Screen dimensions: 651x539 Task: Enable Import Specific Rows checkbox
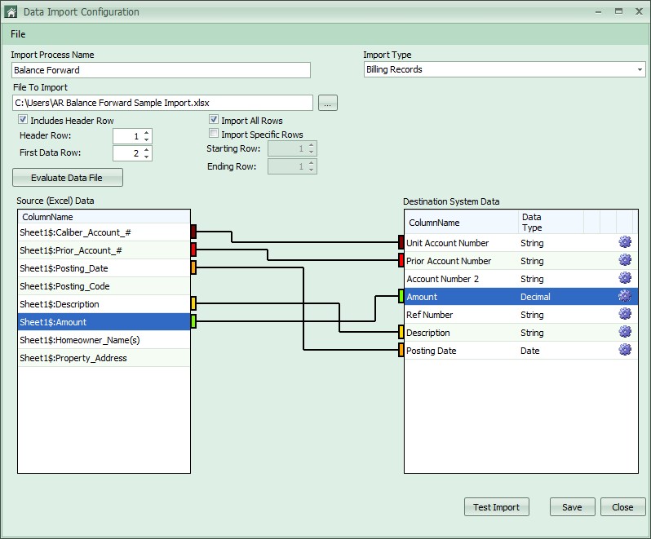click(215, 135)
